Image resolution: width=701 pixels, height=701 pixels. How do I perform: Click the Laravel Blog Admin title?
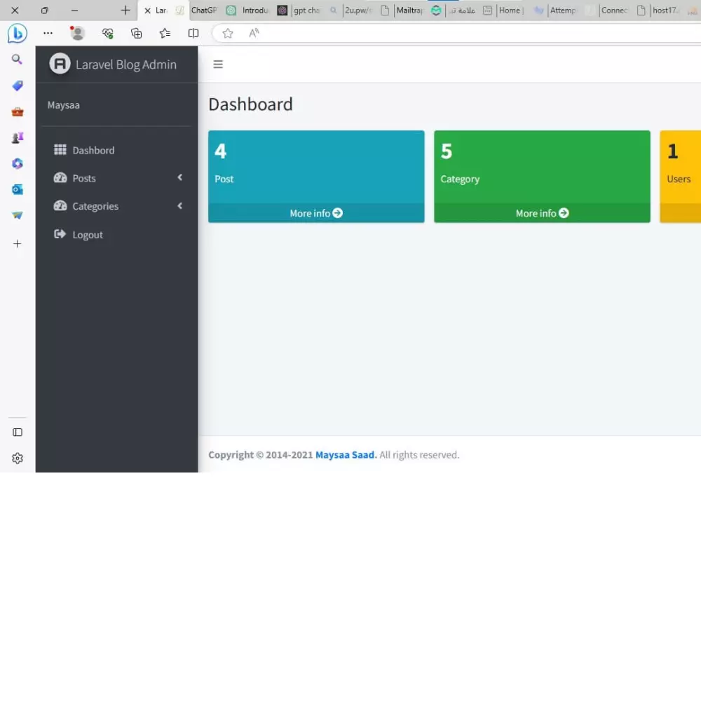(126, 64)
